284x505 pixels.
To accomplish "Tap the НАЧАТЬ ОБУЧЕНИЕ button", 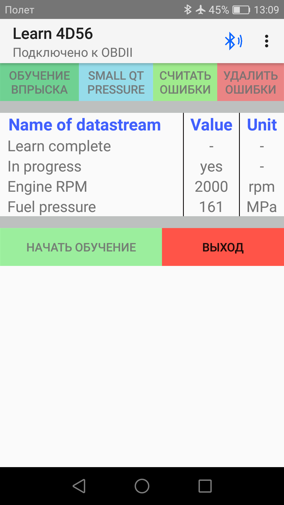I will pos(81,247).
